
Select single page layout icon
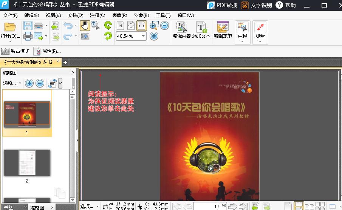coord(288,206)
